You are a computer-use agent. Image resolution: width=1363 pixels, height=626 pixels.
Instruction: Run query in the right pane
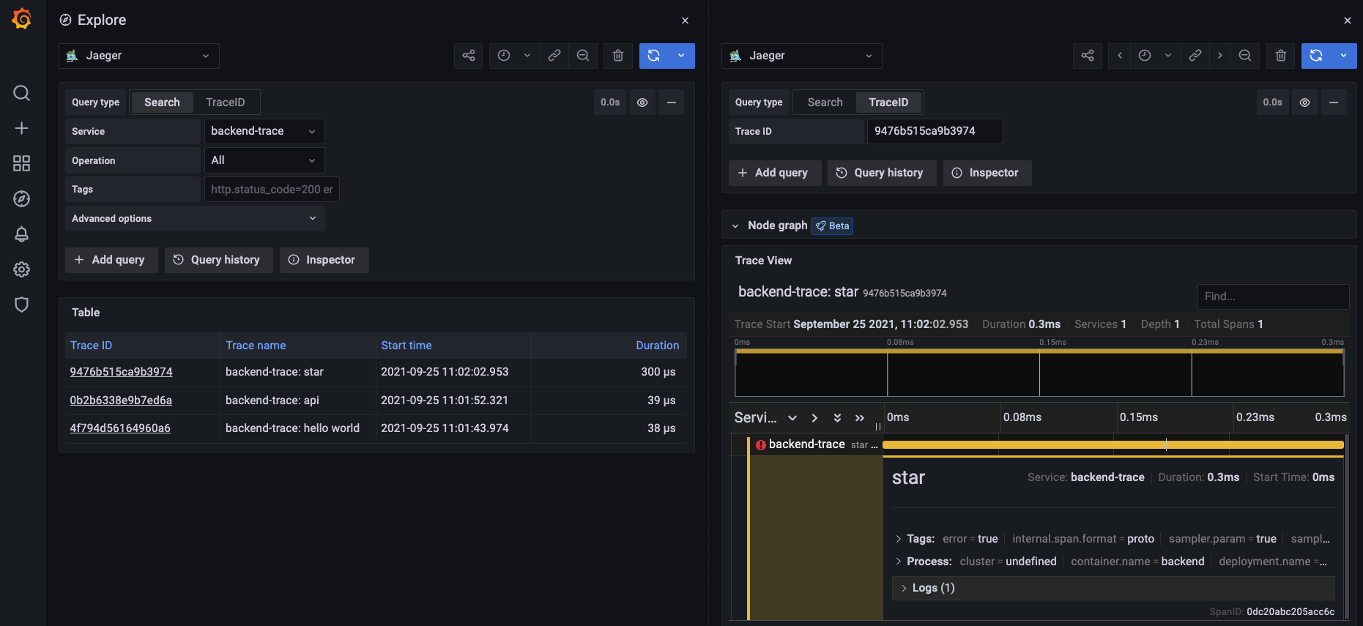click(x=1316, y=56)
